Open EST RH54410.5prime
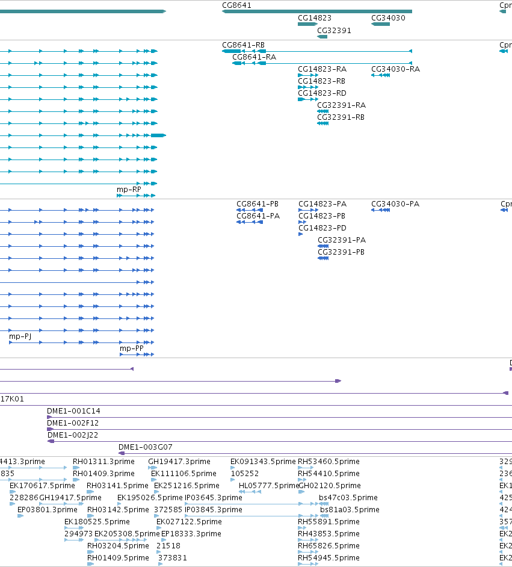512x567 pixels. (x=329, y=473)
